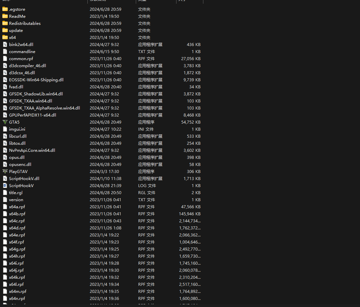Click the 9,739 KB size cell
360x307 pixels.
click(x=192, y=80)
